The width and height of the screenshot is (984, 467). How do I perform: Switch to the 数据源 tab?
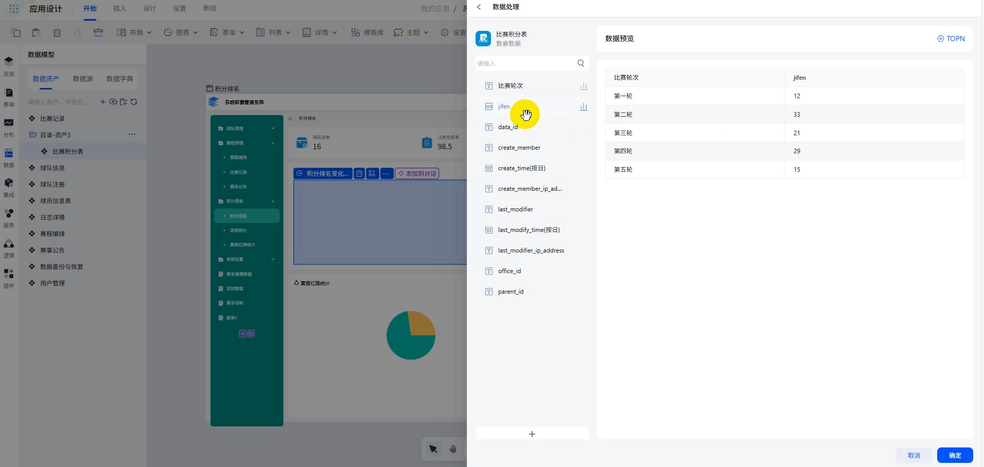point(83,79)
